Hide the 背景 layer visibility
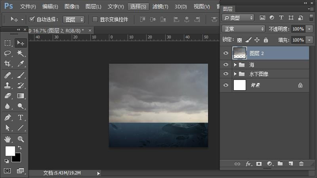Image resolution: width=317 pixels, height=178 pixels. 226,85
